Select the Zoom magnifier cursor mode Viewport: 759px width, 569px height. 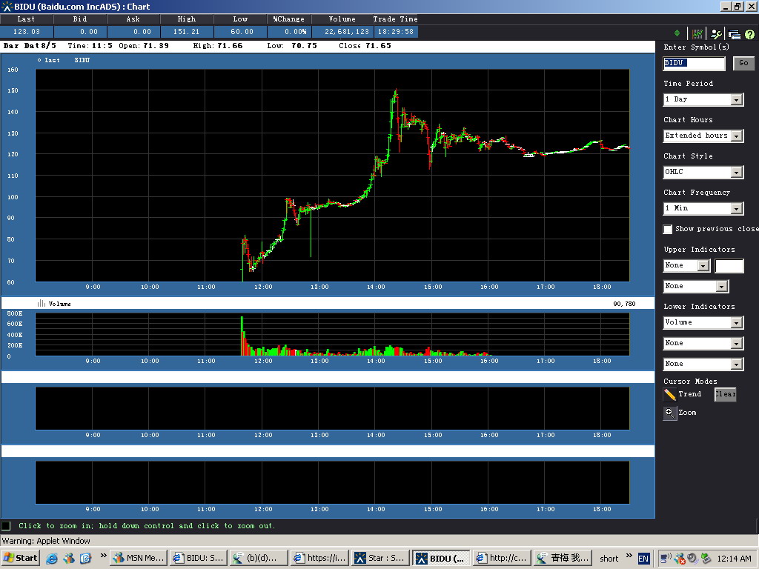670,413
